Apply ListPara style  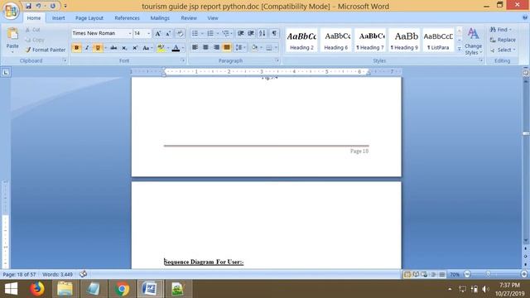point(438,41)
